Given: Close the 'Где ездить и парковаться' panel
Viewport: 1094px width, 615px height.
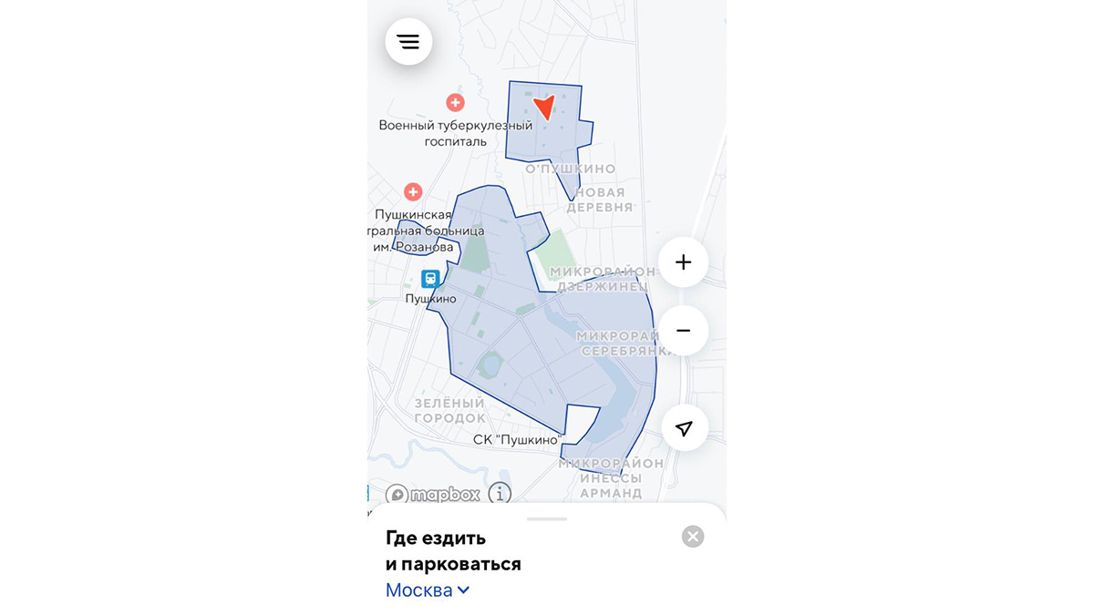Looking at the screenshot, I should point(693,537).
